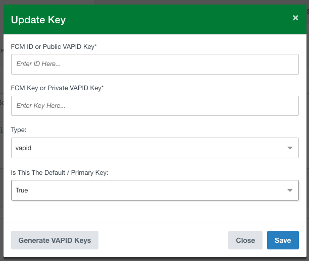Focus the FCM Key or Private VAPID Key field

click(154, 106)
